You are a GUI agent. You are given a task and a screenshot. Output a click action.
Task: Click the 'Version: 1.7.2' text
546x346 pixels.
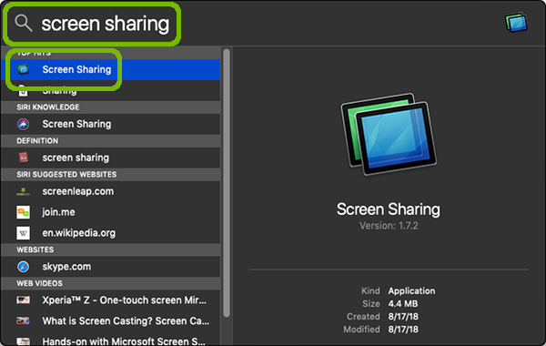[389, 226]
